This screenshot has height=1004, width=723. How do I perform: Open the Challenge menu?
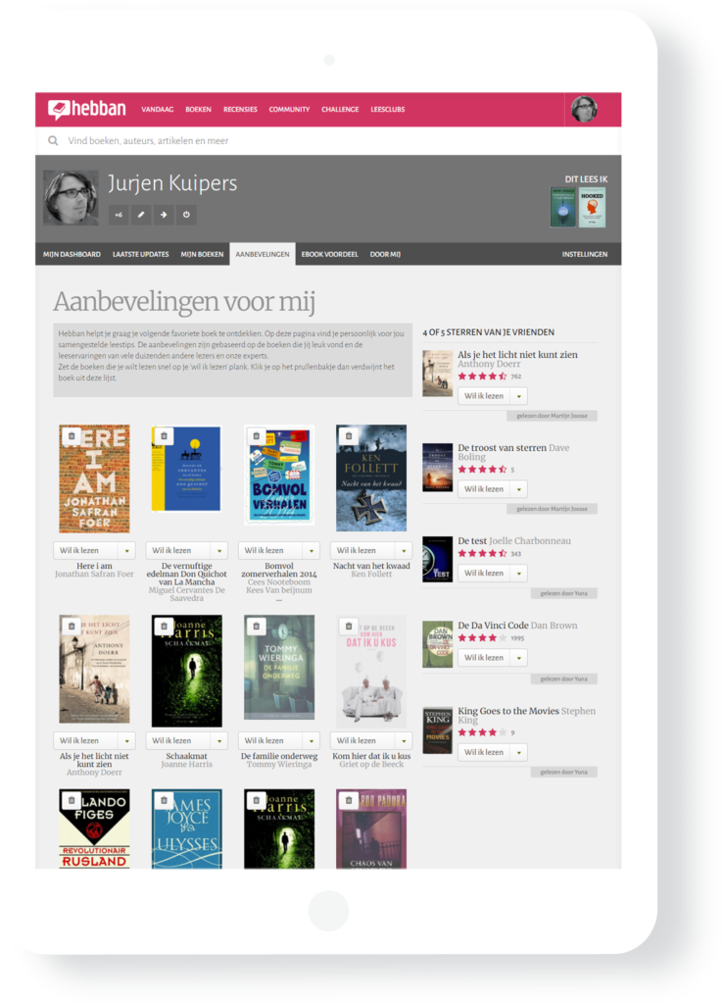(340, 110)
